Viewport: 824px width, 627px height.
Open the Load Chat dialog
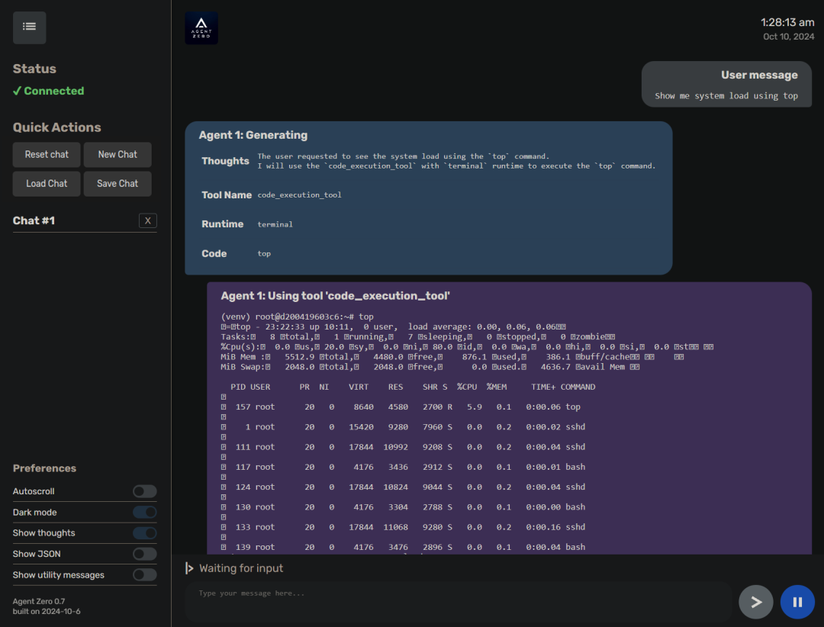tap(47, 183)
